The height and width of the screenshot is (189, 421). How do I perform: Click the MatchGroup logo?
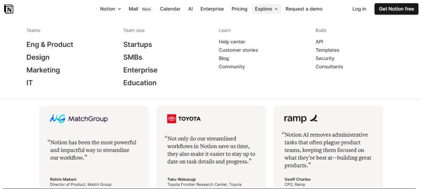tap(79, 119)
